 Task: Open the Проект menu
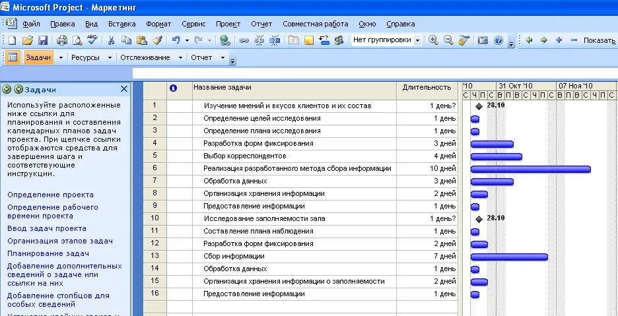pos(228,24)
